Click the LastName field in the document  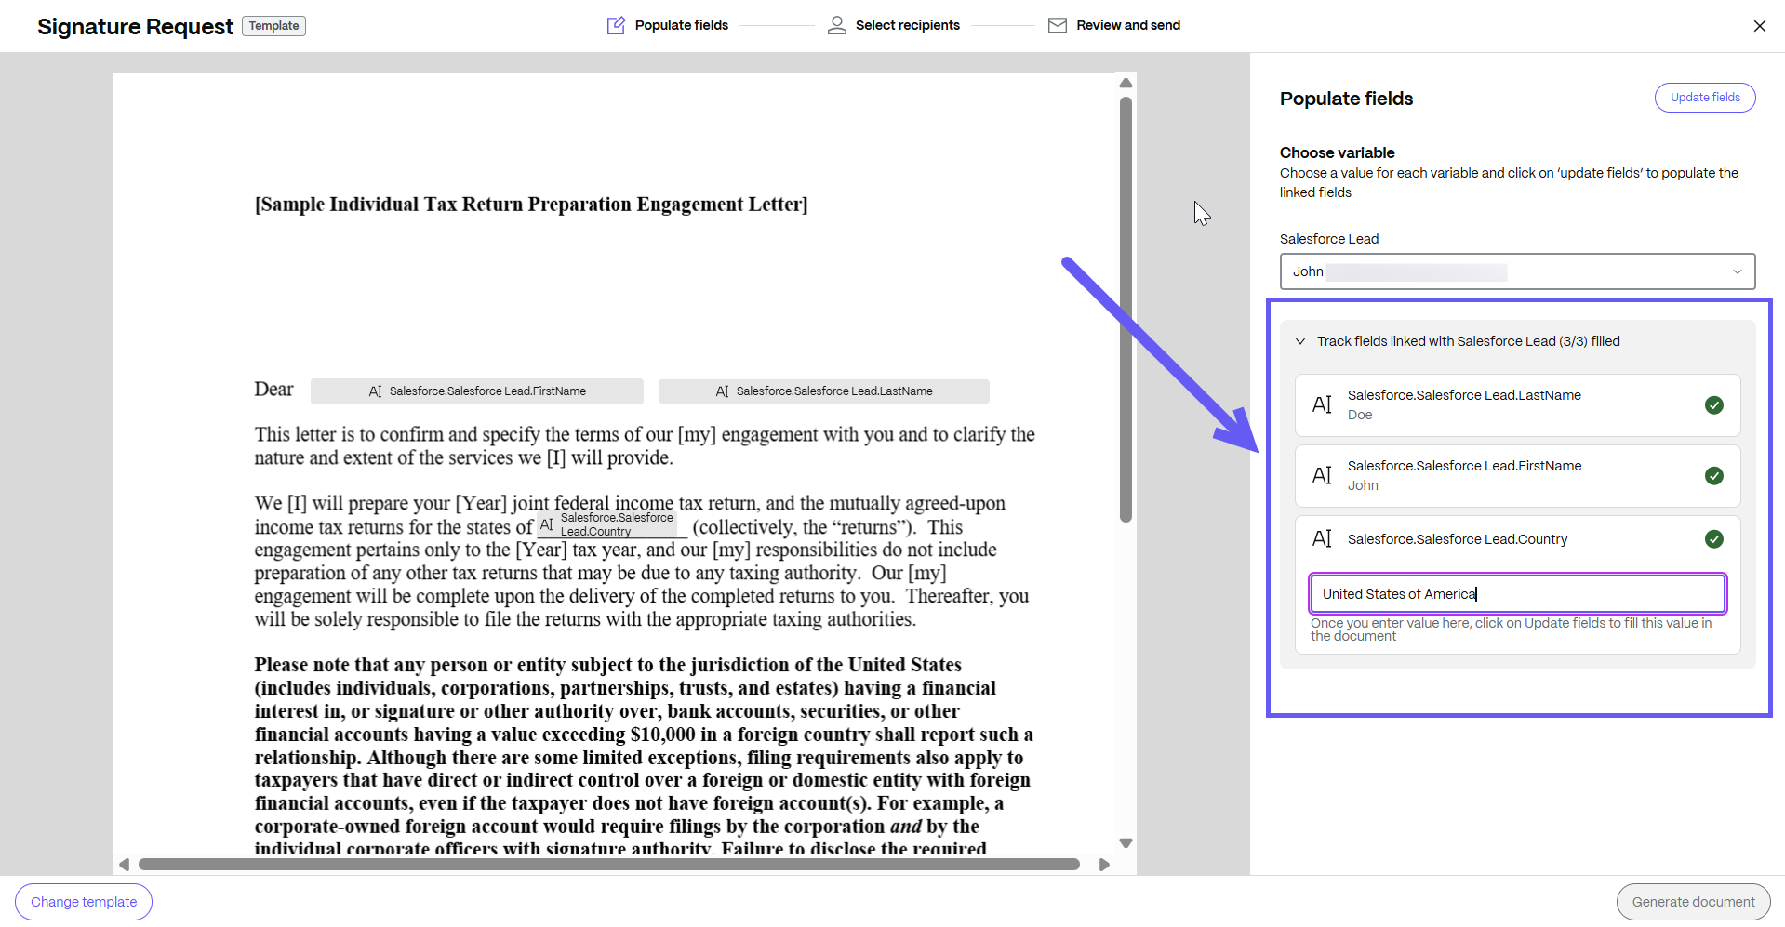point(823,391)
